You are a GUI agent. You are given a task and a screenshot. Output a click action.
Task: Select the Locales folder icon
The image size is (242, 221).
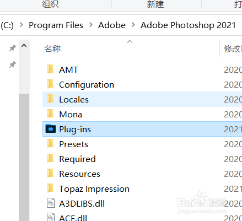tap(50, 99)
